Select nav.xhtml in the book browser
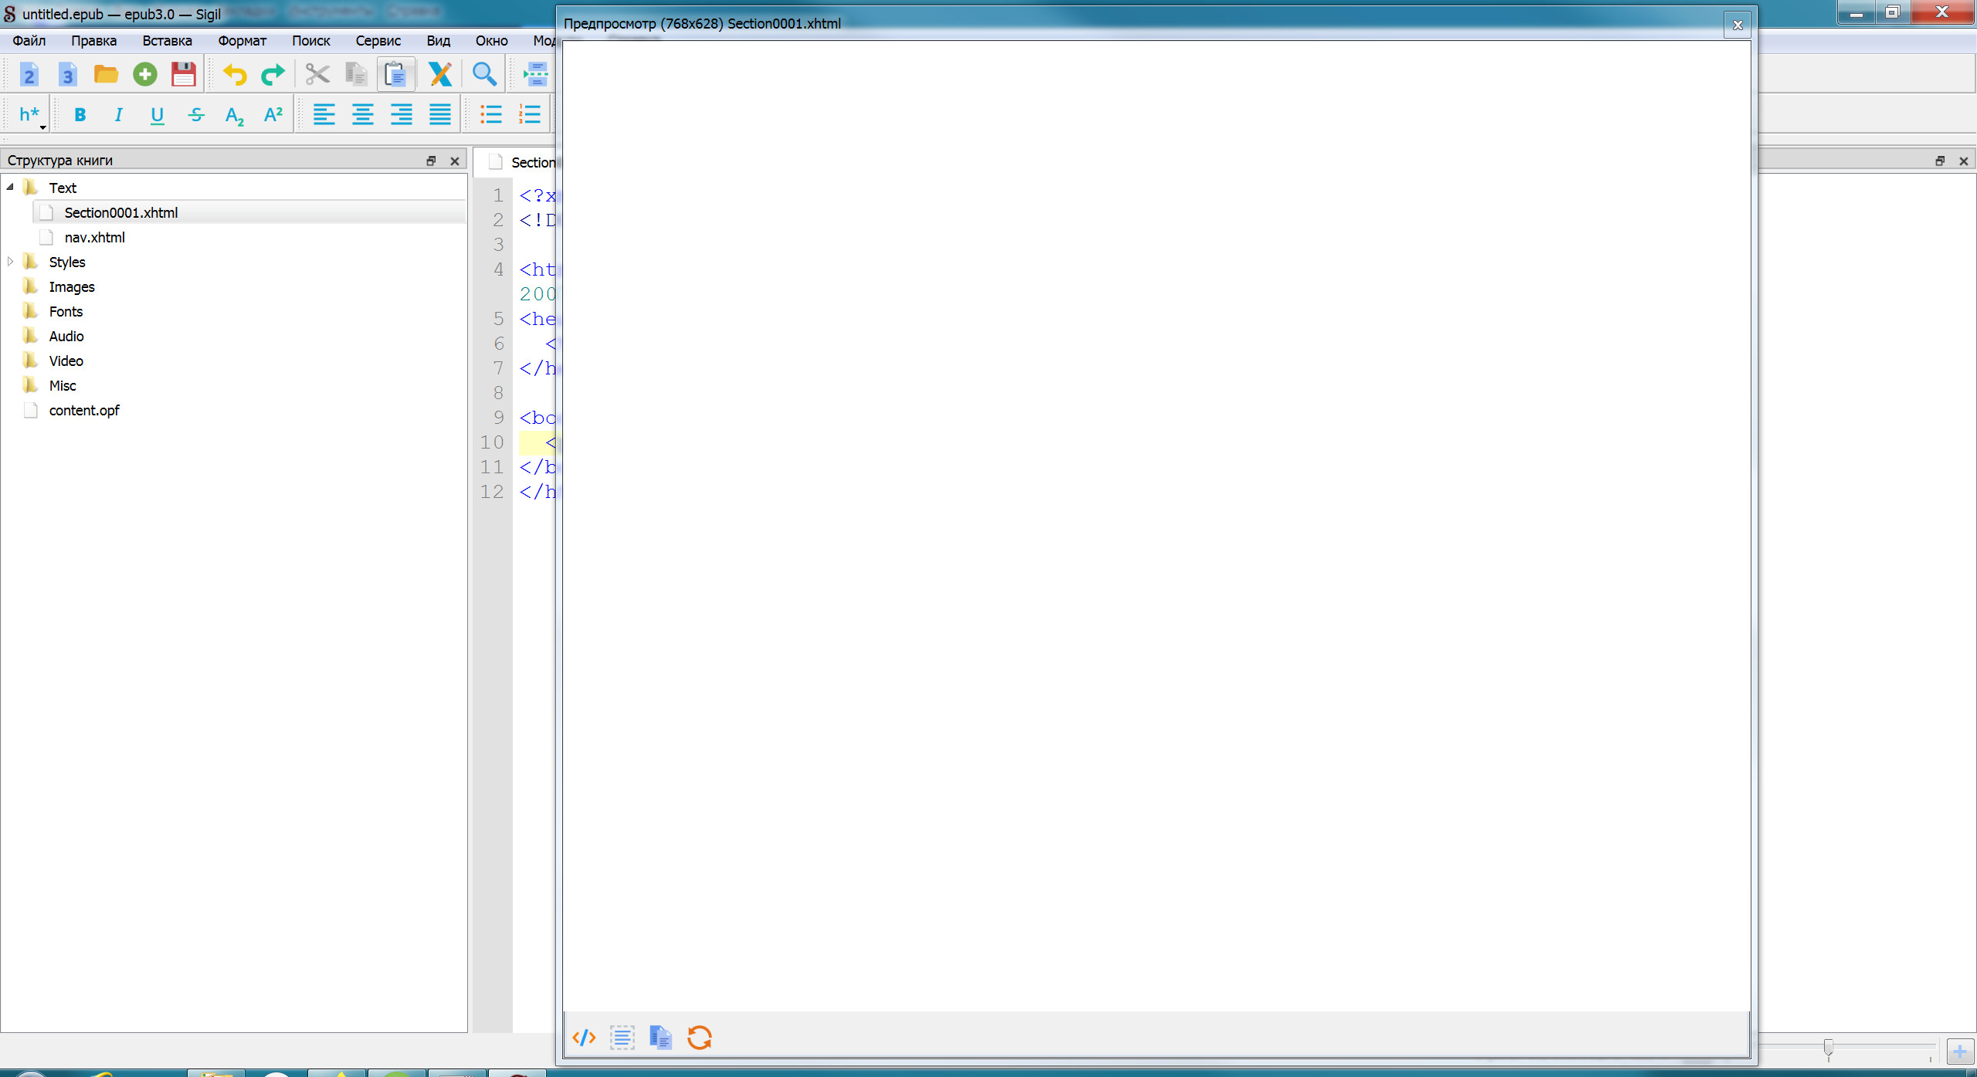The image size is (1977, 1077). [x=94, y=238]
